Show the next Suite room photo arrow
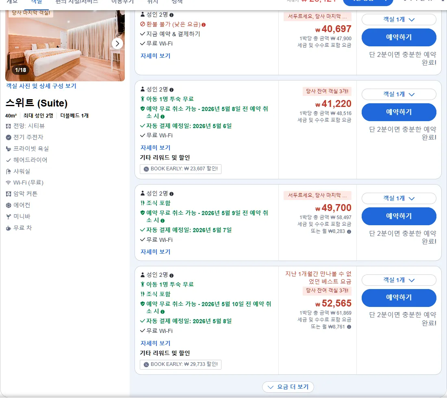Viewport: 447px width, 398px height. click(x=117, y=43)
